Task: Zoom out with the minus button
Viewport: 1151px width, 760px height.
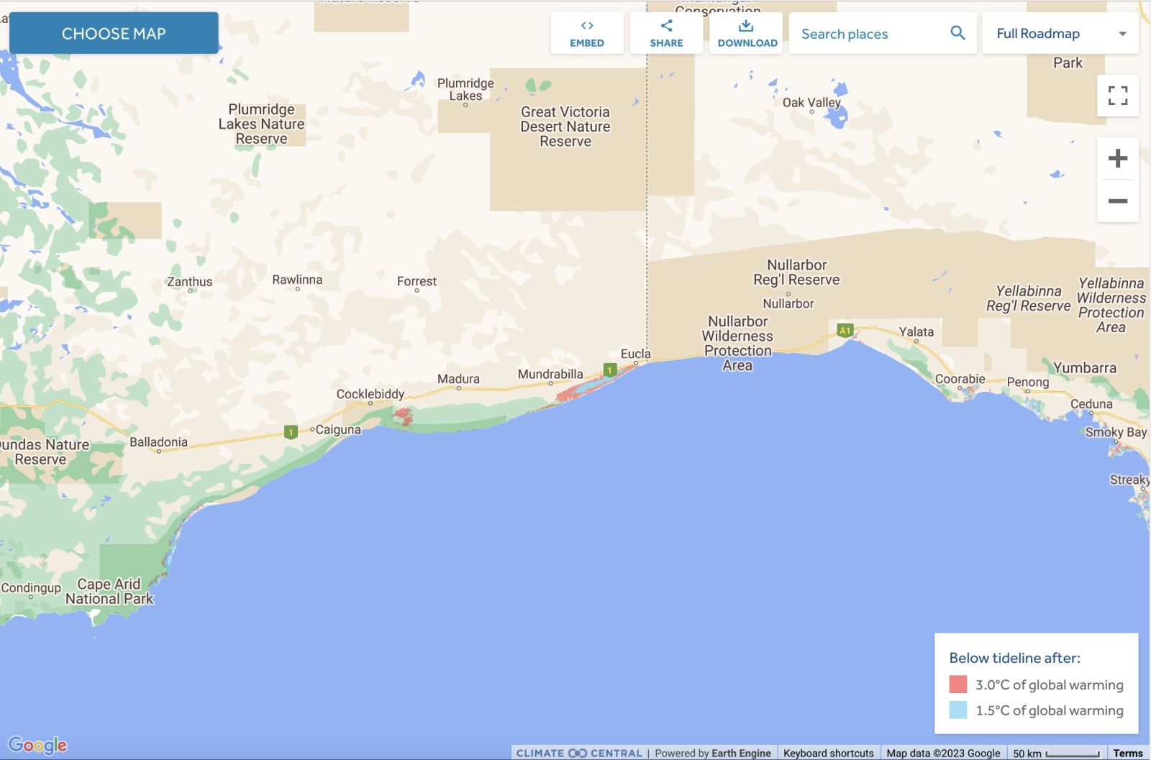Action: click(1118, 201)
